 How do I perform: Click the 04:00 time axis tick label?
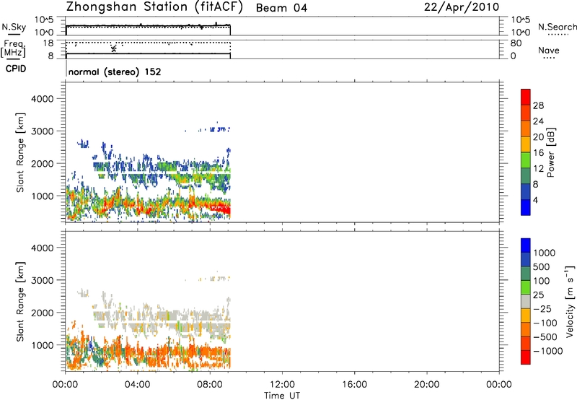[x=137, y=383]
